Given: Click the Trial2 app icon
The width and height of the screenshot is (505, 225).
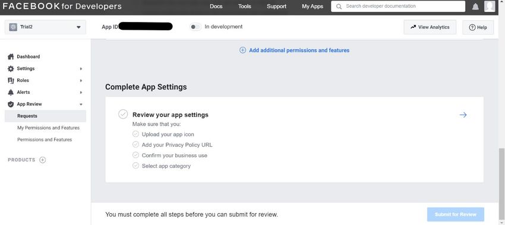Looking at the screenshot, I should pyautogui.click(x=13, y=27).
